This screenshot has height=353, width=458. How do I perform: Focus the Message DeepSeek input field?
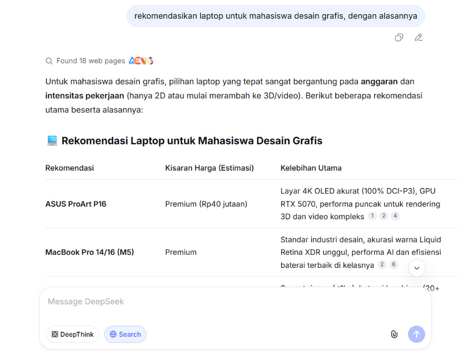(235, 301)
